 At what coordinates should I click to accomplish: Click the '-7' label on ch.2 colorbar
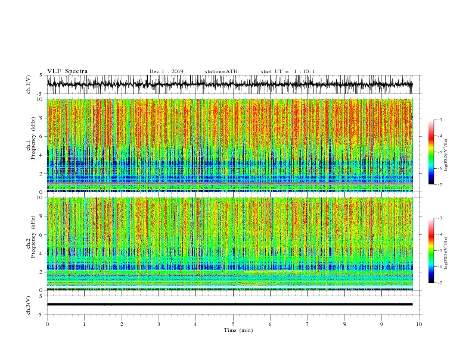(x=440, y=283)
